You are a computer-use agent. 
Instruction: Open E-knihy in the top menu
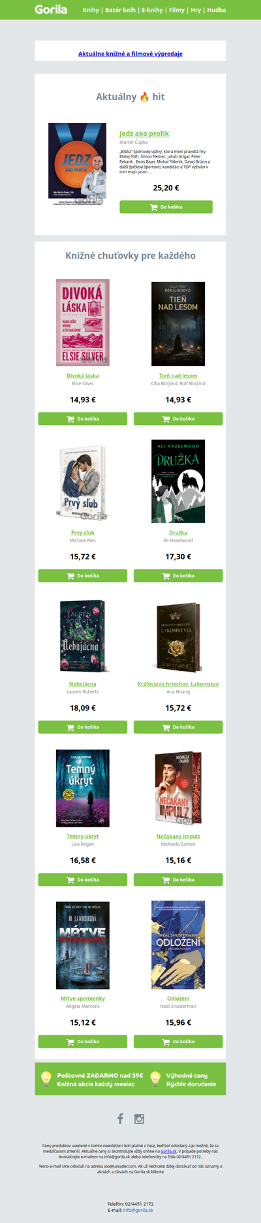[152, 10]
